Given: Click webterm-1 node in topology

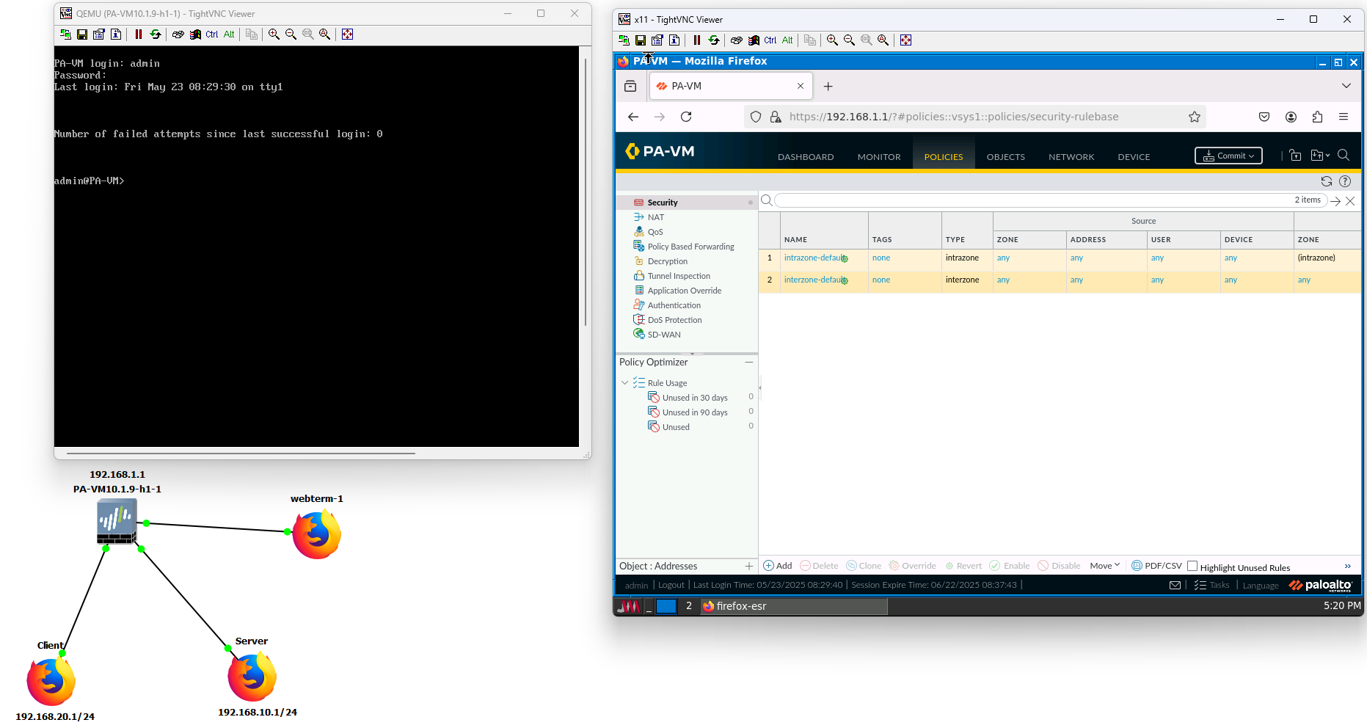Looking at the screenshot, I should coord(316,534).
